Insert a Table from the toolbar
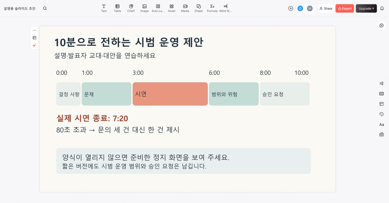 [x=117, y=8]
